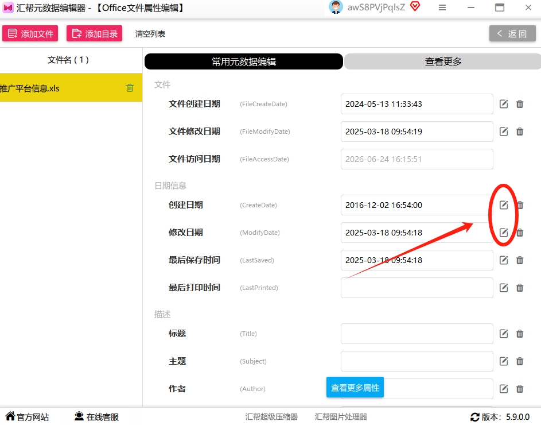Delete 最后打印时间 via trash icon

pyautogui.click(x=520, y=288)
